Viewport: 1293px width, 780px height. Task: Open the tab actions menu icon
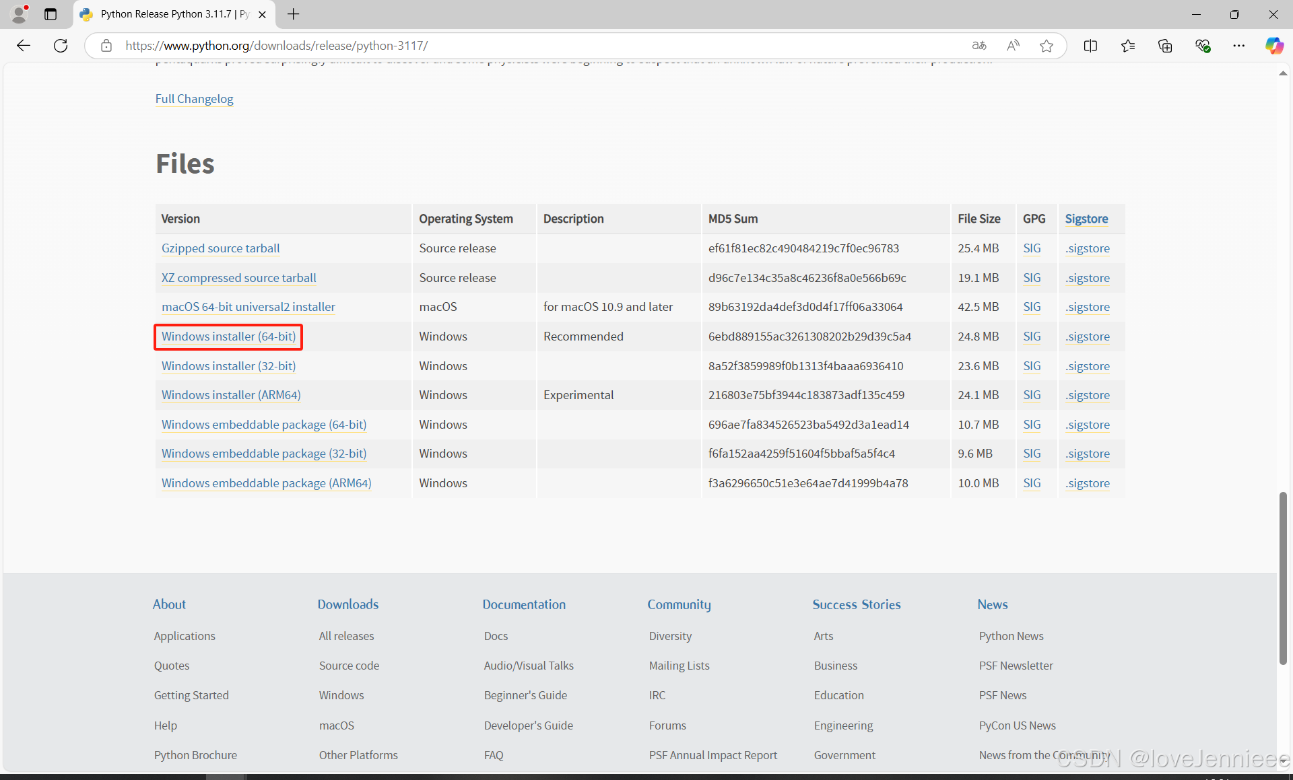[51, 14]
